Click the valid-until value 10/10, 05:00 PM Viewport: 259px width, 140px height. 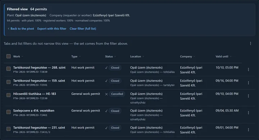tap(227, 67)
